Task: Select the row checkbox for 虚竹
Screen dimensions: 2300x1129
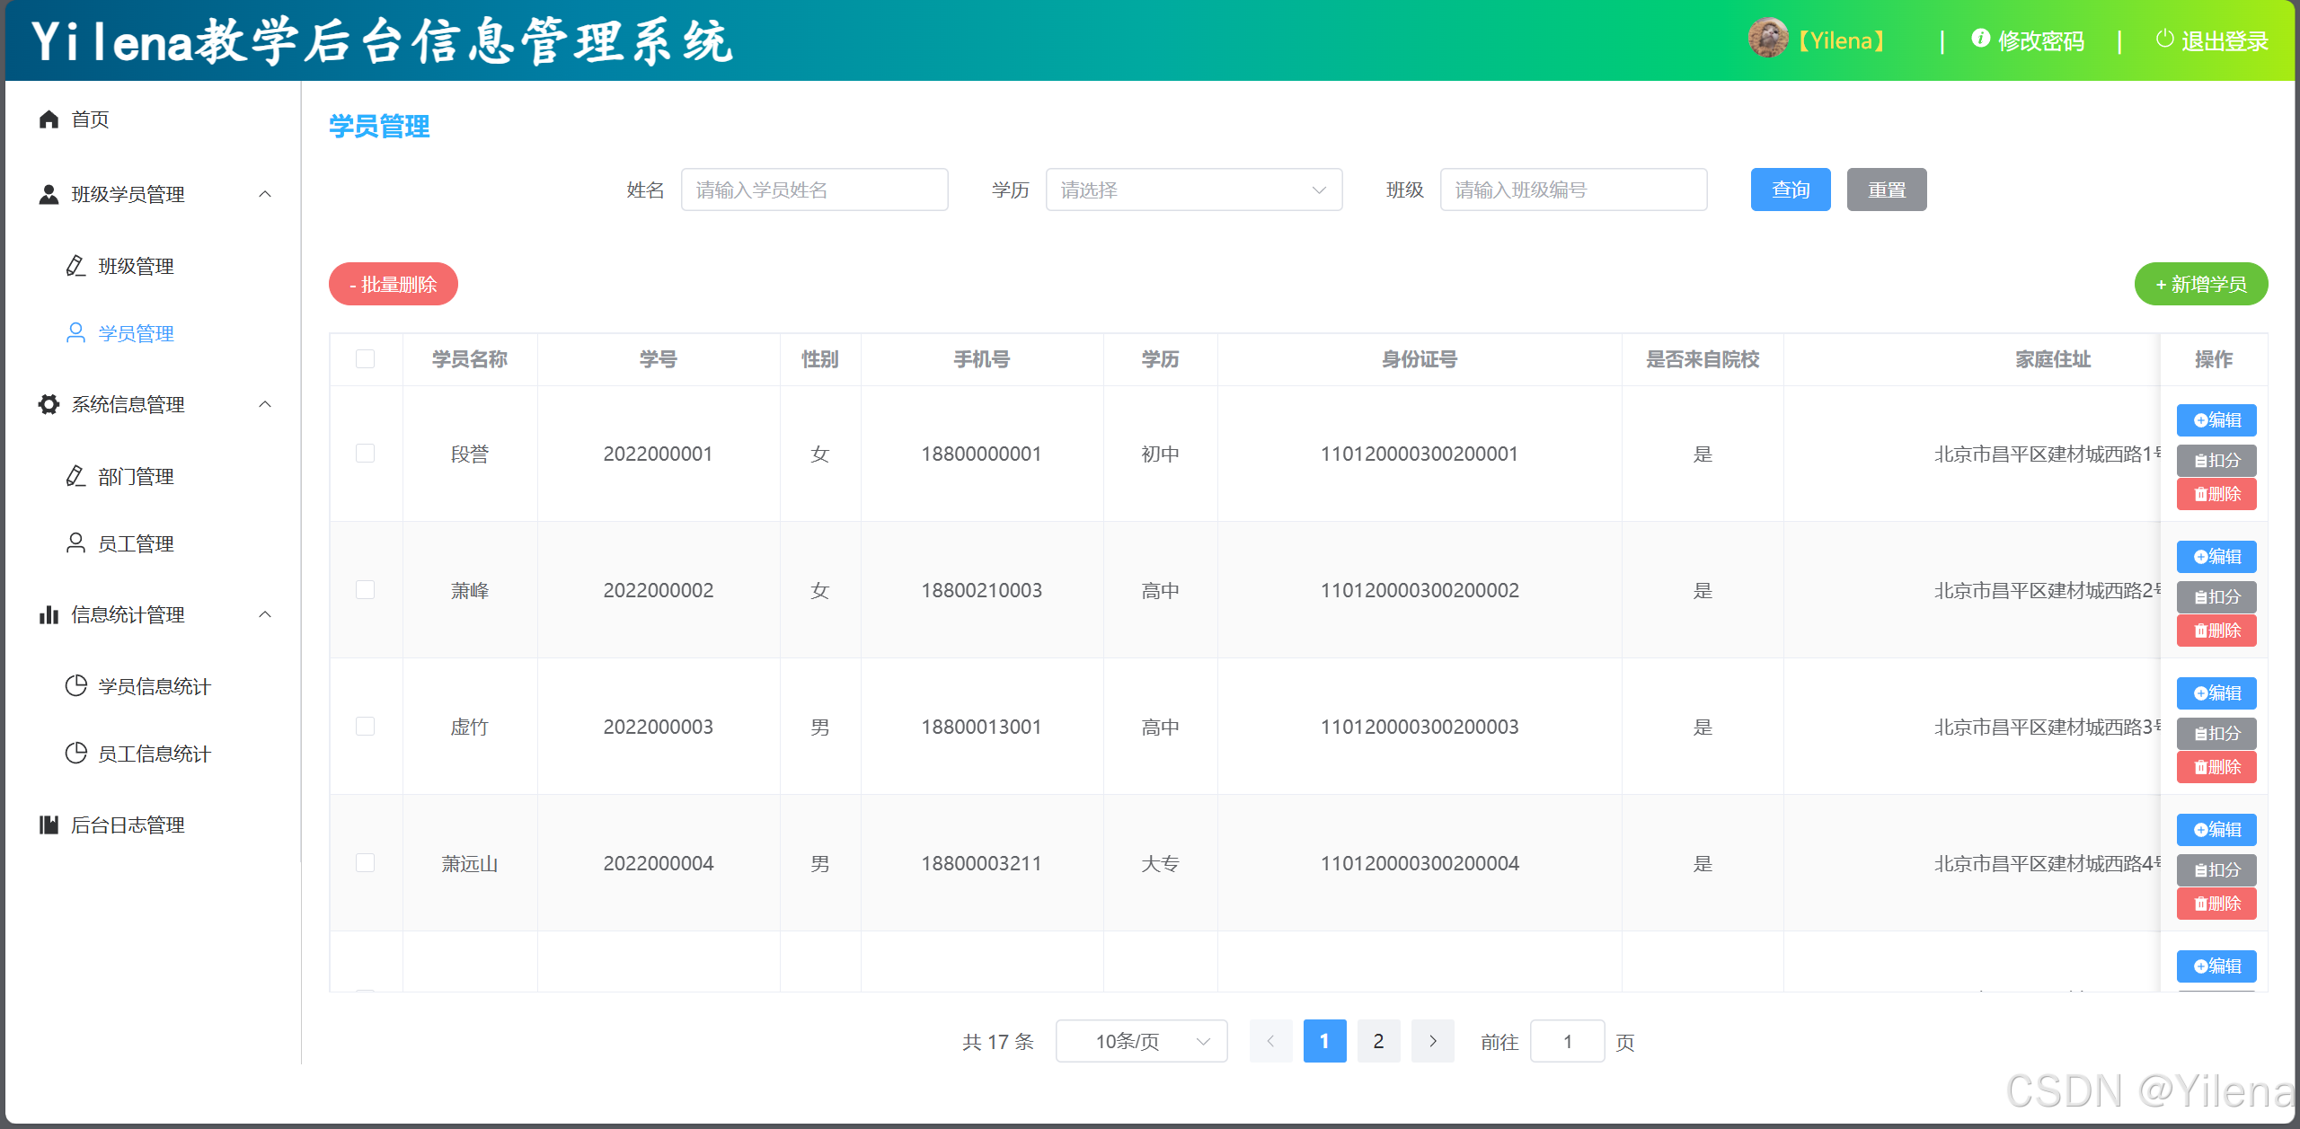Action: pos(366,727)
